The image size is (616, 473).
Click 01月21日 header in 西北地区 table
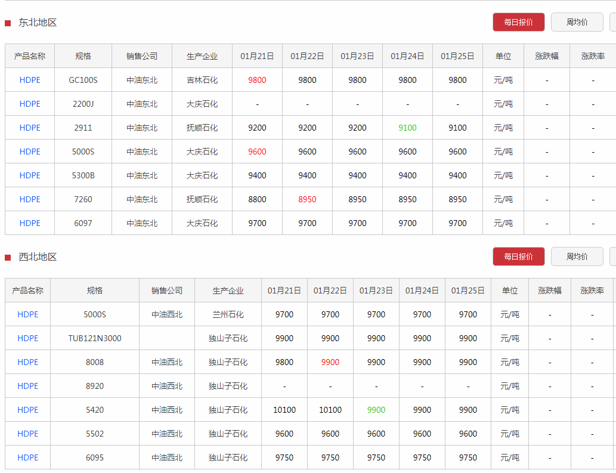point(284,290)
